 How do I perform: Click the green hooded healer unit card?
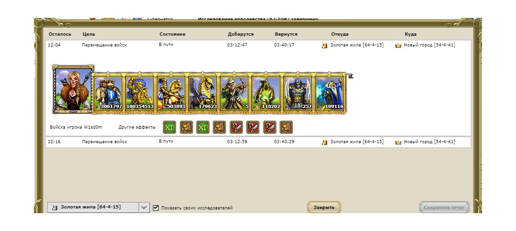click(x=266, y=93)
